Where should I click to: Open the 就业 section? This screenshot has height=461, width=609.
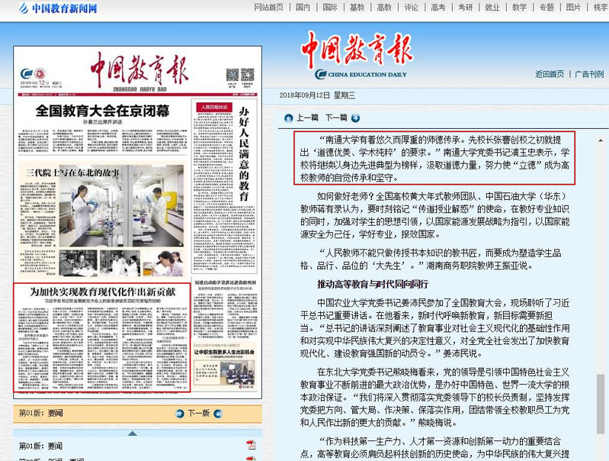pos(492,7)
